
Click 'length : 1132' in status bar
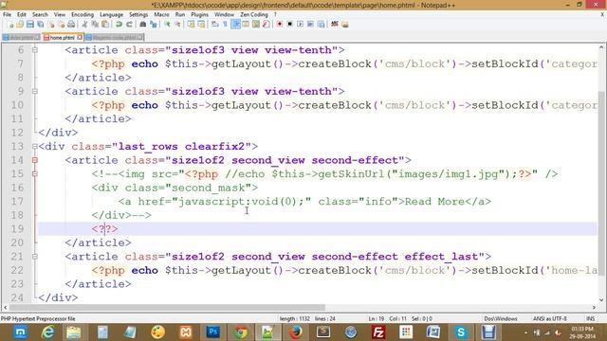pyautogui.click(x=295, y=319)
